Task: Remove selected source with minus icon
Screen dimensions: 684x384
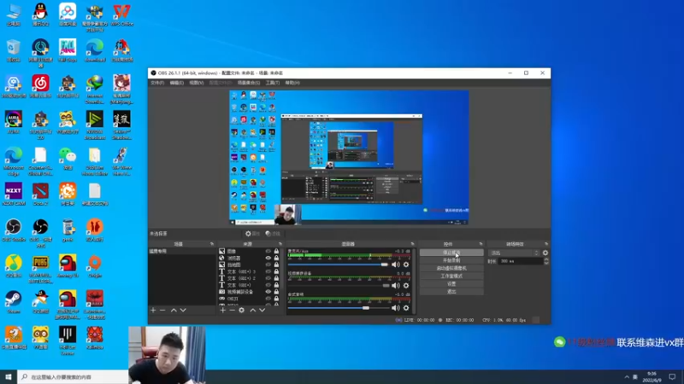Action: 232,310
